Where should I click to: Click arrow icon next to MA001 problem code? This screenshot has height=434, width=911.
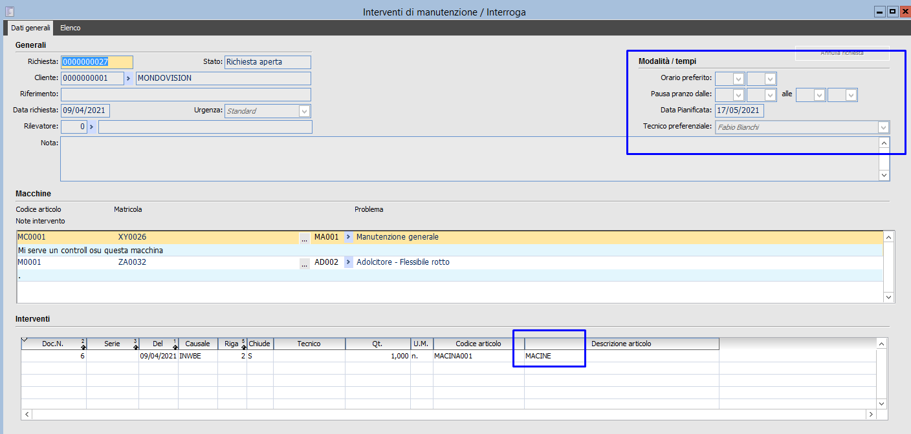348,237
